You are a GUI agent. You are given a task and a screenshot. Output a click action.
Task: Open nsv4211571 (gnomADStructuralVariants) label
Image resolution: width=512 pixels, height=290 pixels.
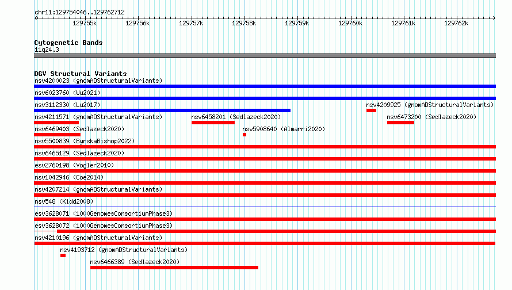tap(98, 117)
